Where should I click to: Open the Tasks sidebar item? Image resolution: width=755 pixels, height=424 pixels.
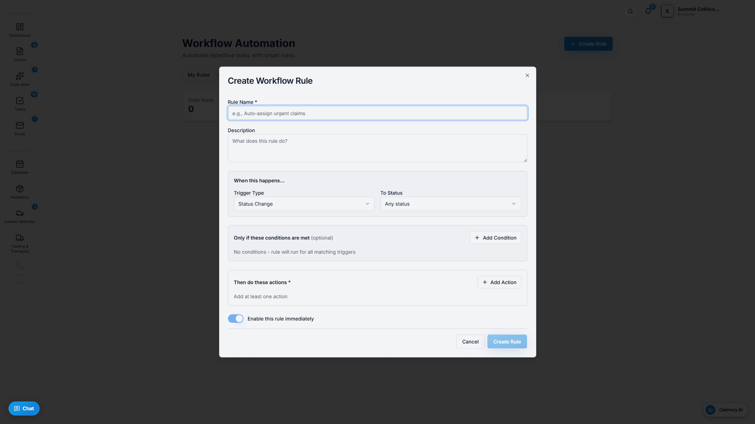[20, 104]
